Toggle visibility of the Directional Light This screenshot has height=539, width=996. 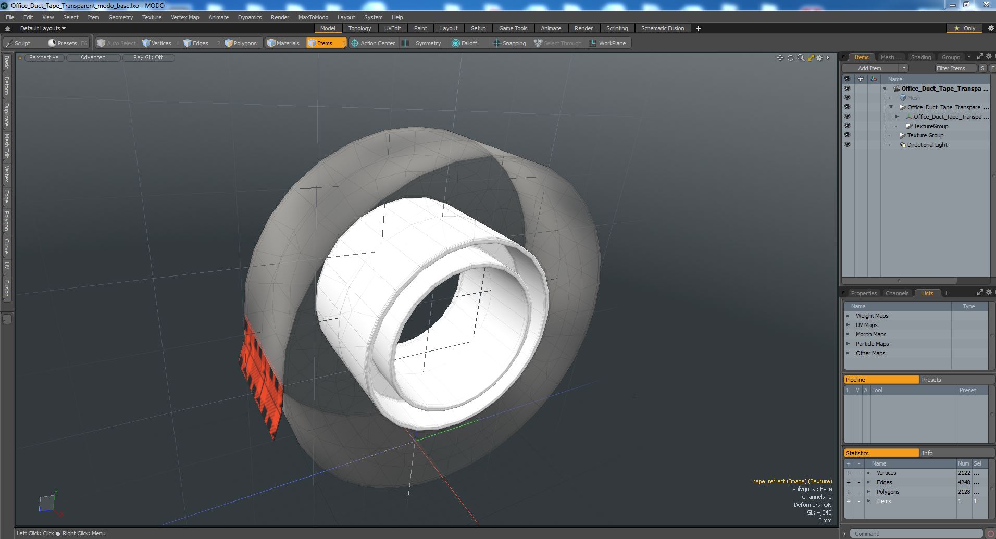847,145
